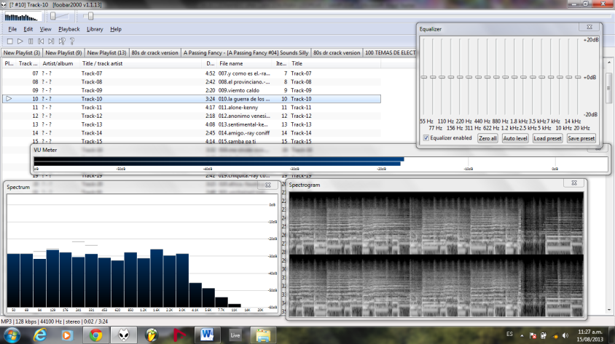Select the Track-12 playlist row
Viewport: 615px width, 344px height.
click(192, 116)
